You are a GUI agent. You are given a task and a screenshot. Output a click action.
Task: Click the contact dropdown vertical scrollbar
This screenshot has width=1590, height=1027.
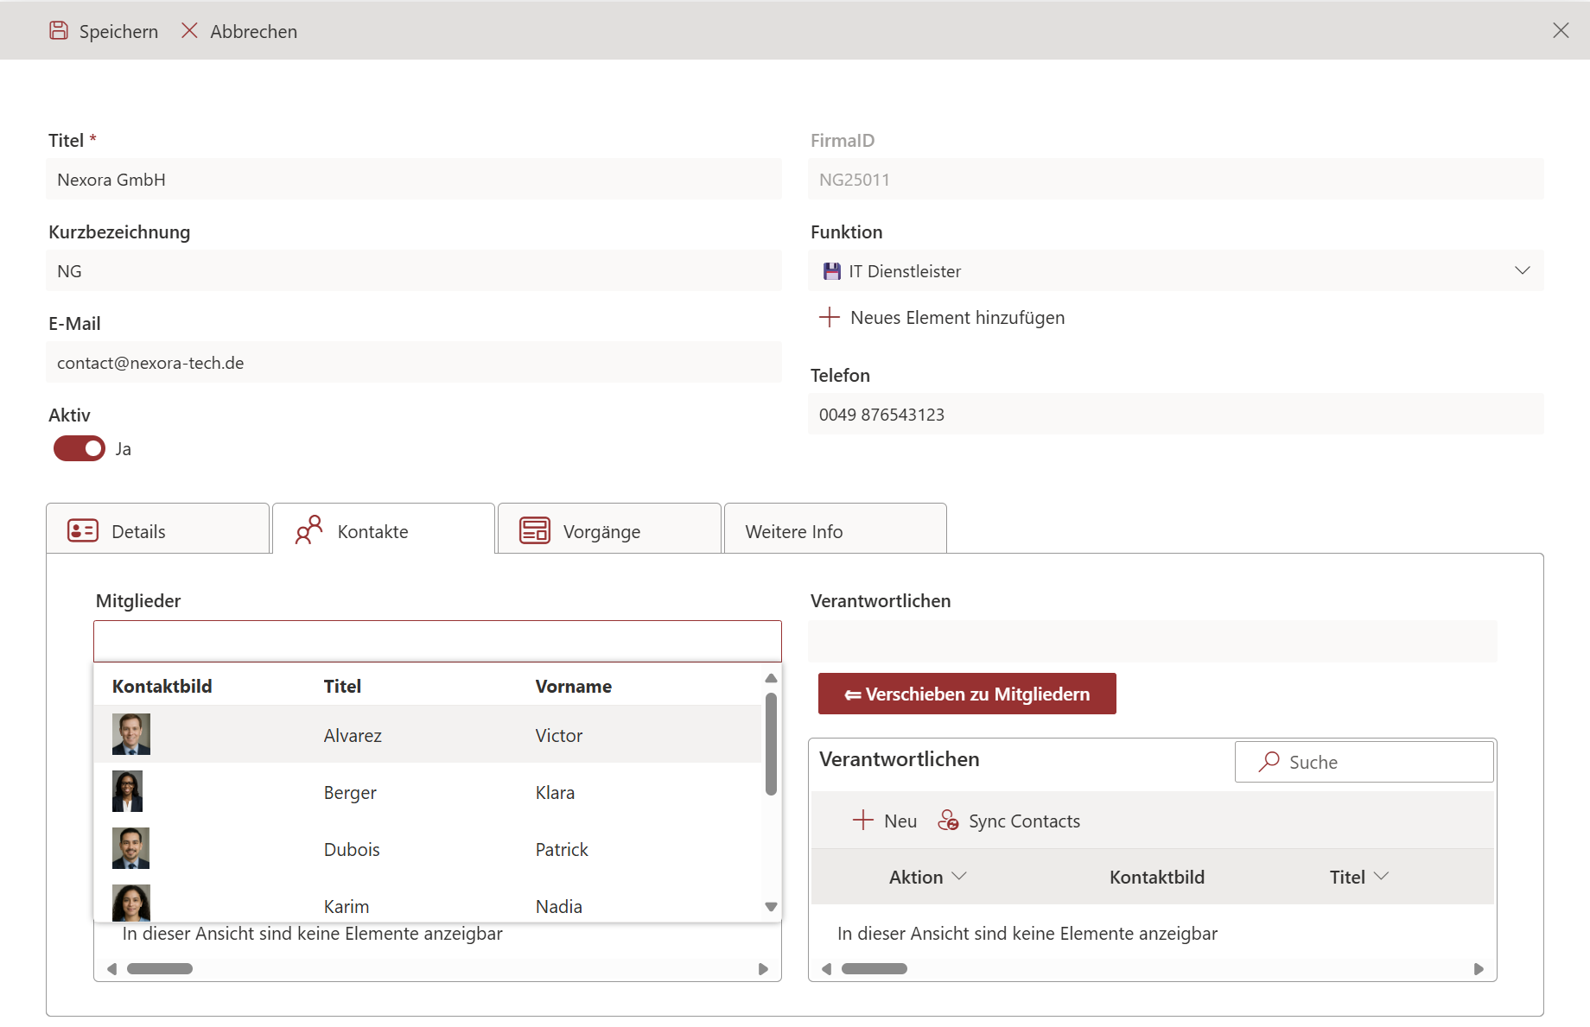(771, 743)
